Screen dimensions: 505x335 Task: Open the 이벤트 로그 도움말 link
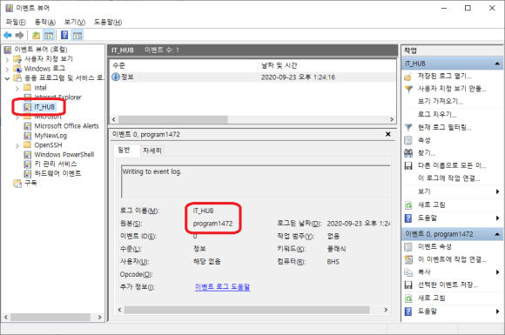pos(222,286)
